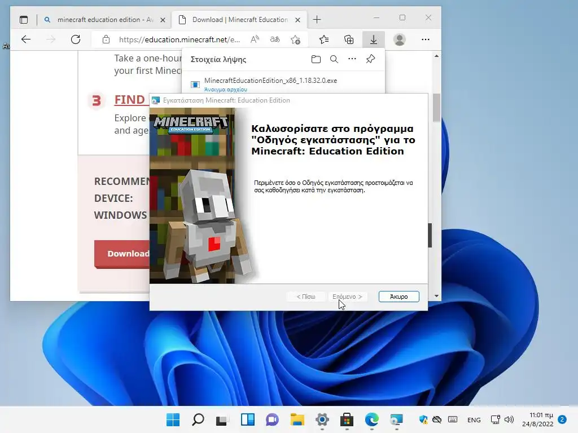
Task: Add this page to favorites
Action: [x=295, y=39]
